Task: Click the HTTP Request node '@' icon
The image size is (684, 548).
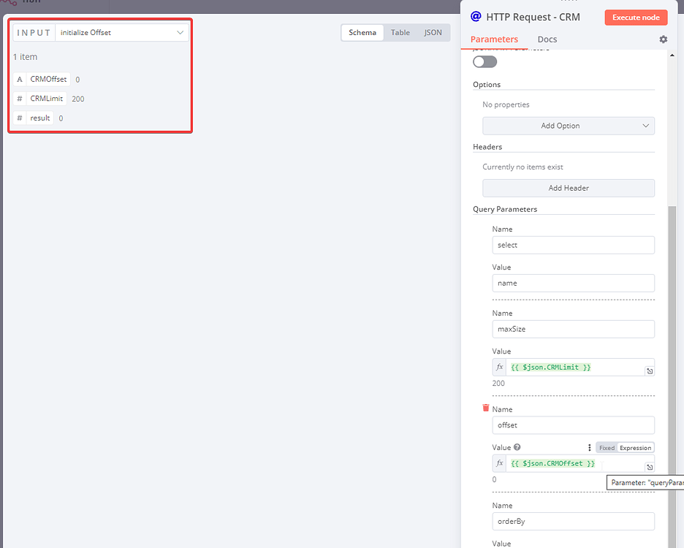Action: (476, 16)
